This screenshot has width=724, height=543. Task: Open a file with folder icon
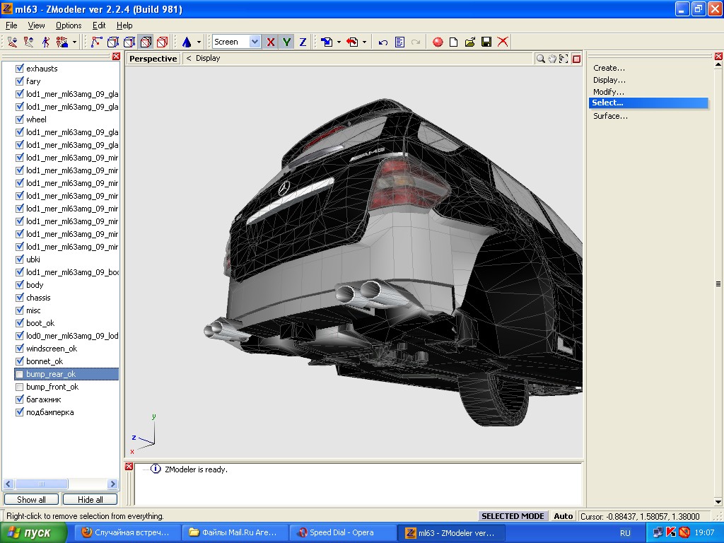point(470,42)
